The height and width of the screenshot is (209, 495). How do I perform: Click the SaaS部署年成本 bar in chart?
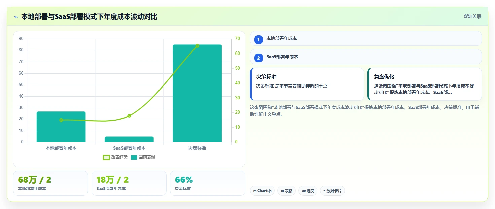coord(129,139)
